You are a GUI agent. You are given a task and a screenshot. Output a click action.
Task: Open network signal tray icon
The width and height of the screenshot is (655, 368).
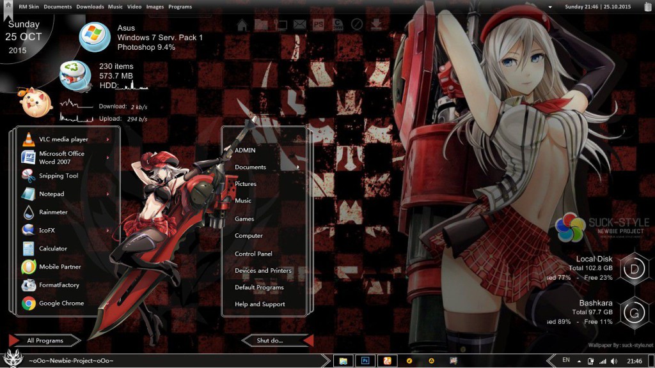click(x=603, y=361)
